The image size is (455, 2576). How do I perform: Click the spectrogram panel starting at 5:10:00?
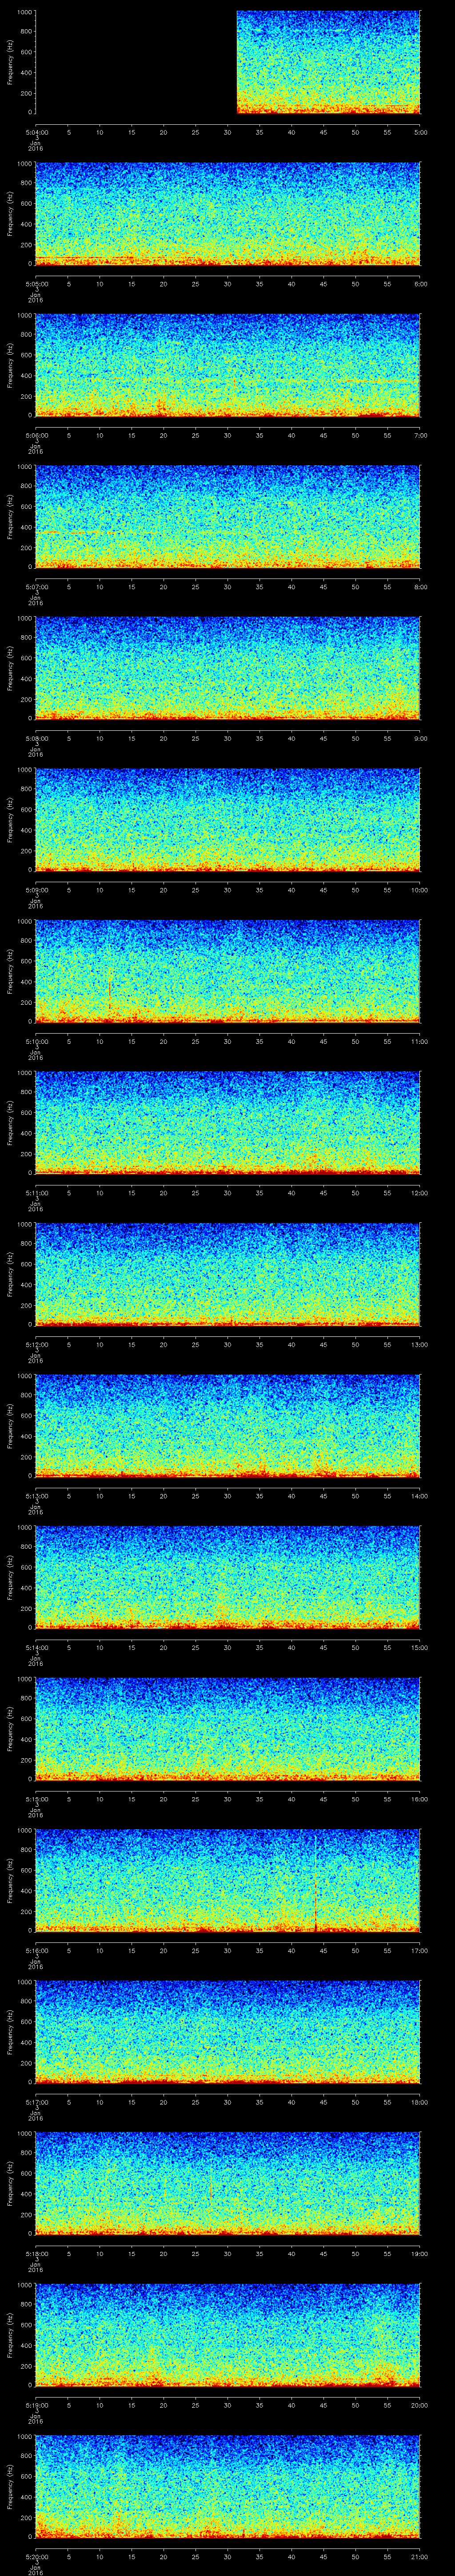(x=228, y=972)
